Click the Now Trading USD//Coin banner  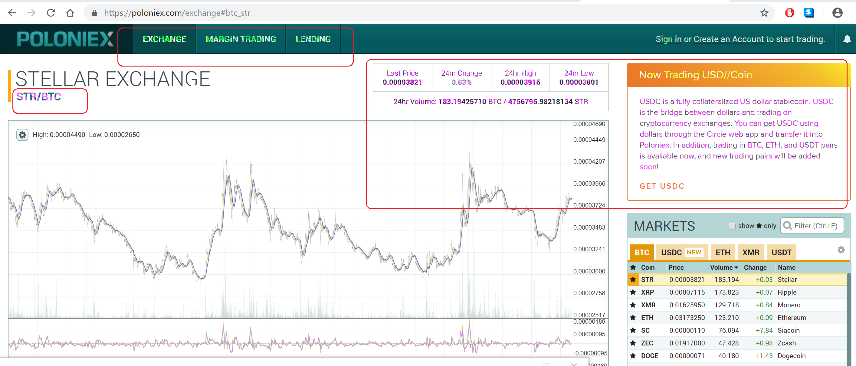[x=738, y=75]
